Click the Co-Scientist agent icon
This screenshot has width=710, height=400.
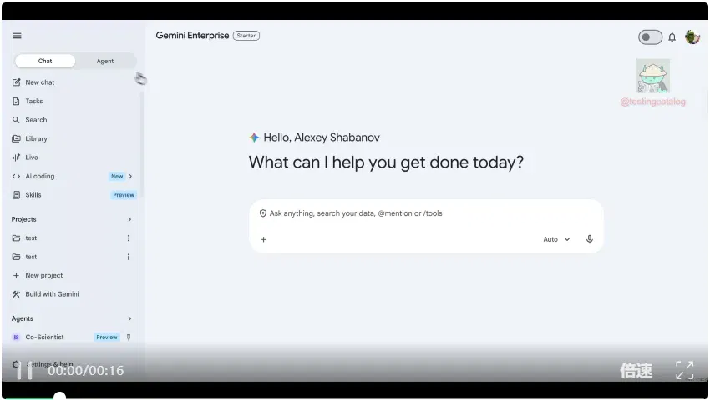[x=17, y=337]
